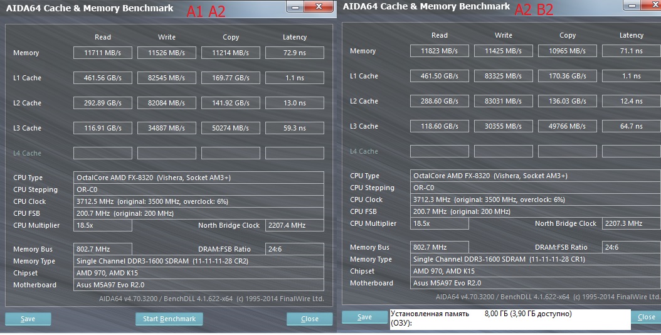Select L2 Cache Read 292.89 GB/s

coord(102,103)
